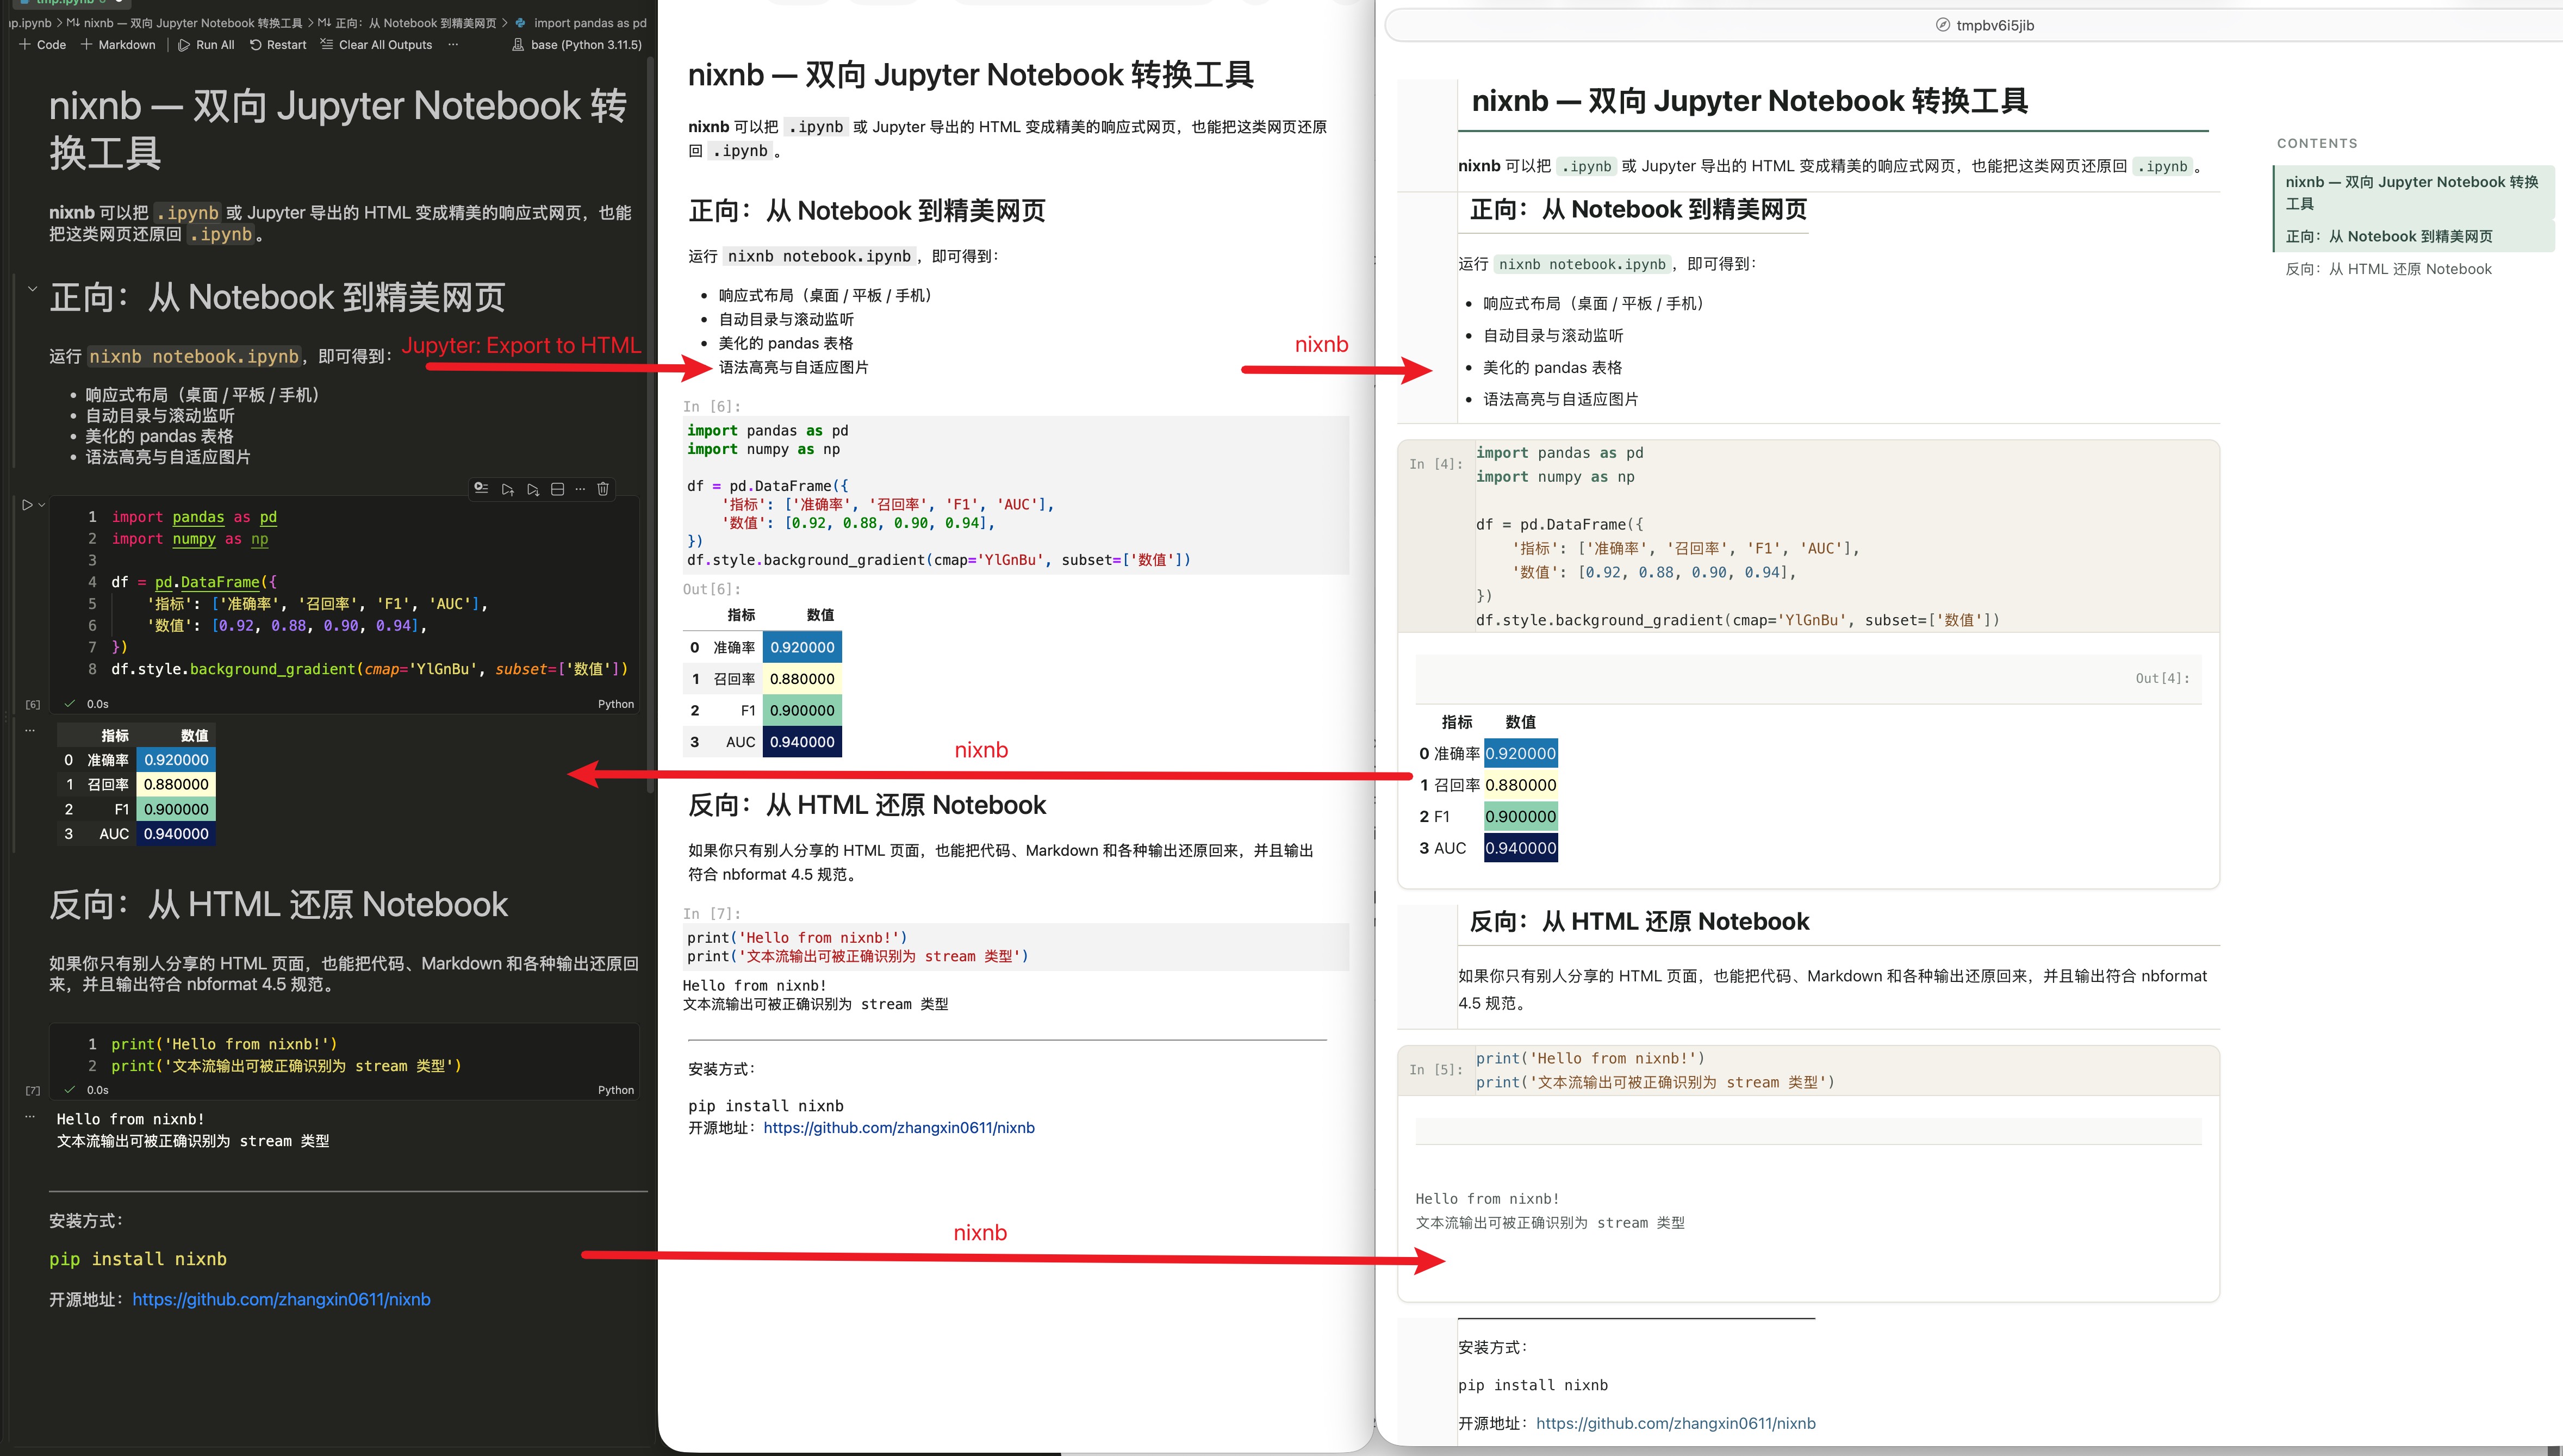The height and width of the screenshot is (1456, 2563).
Task: Click the '0.0s' status of cell [6]
Action: [98, 704]
